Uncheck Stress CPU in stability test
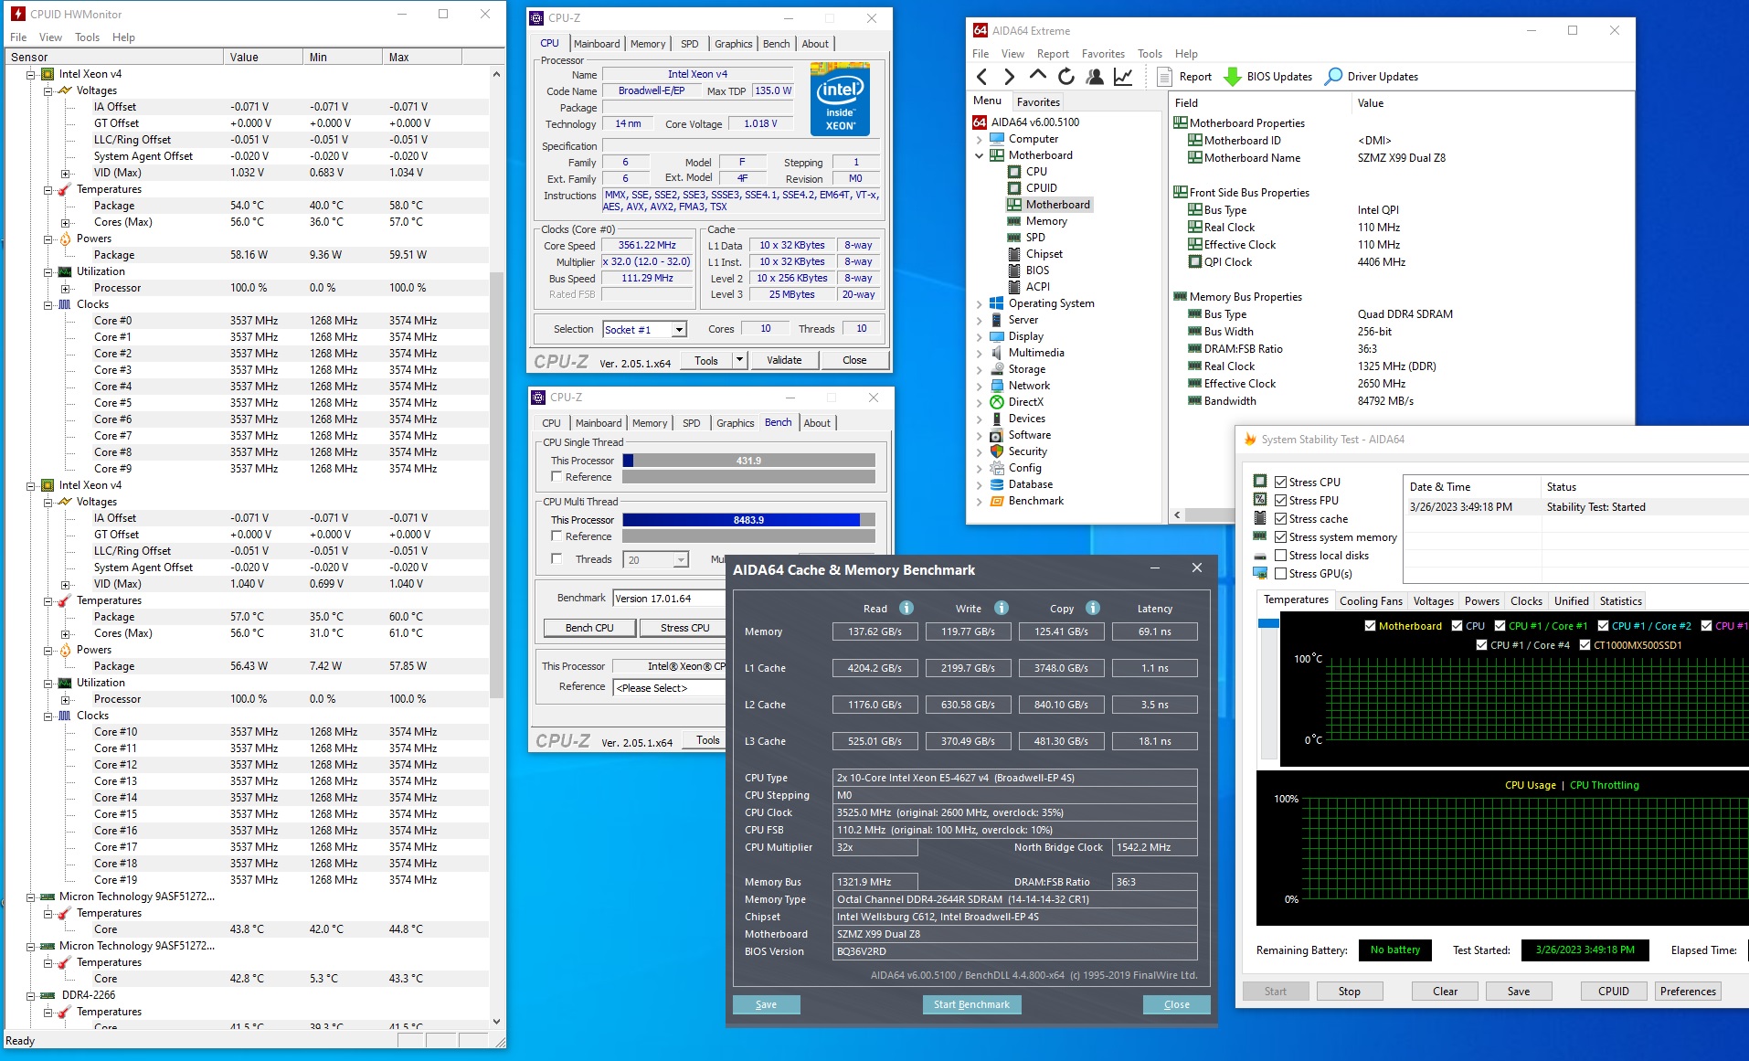The image size is (1749, 1061). click(1281, 483)
